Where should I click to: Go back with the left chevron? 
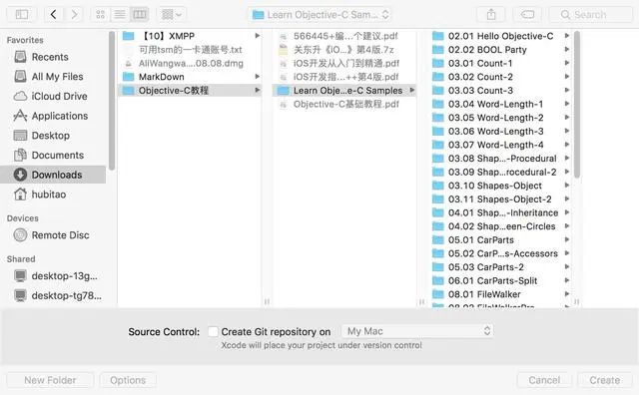coord(53,15)
